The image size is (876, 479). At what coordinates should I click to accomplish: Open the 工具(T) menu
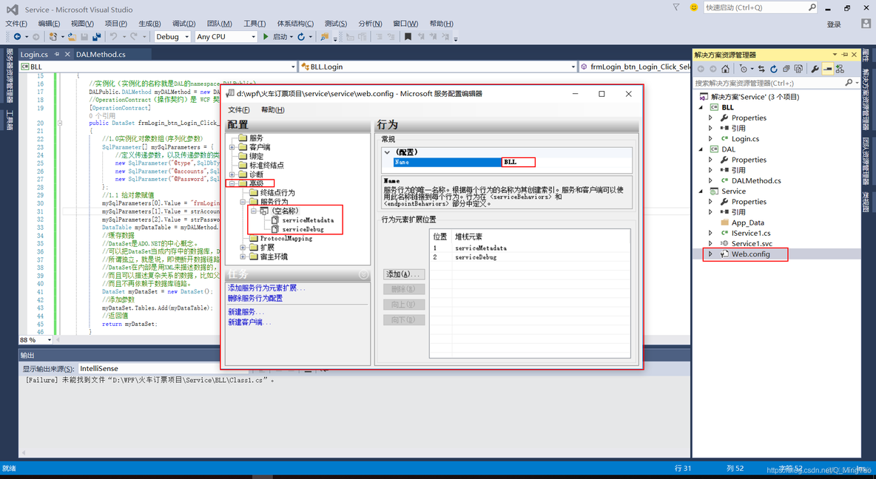(255, 24)
